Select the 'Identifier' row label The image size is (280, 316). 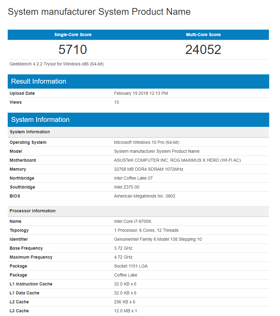(x=19, y=239)
